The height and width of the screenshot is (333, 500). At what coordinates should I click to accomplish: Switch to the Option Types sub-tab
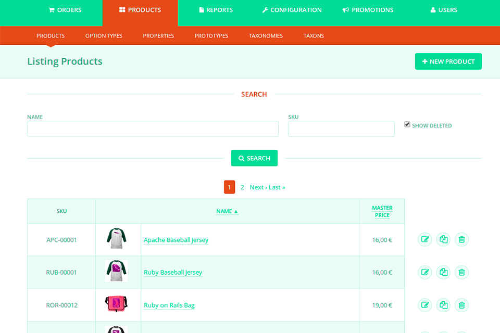coord(104,36)
